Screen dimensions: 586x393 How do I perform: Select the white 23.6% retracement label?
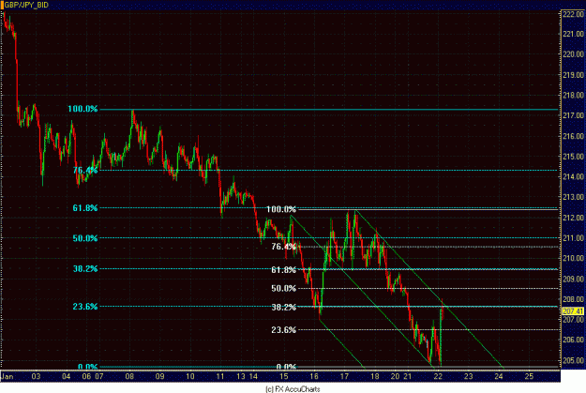click(x=284, y=330)
